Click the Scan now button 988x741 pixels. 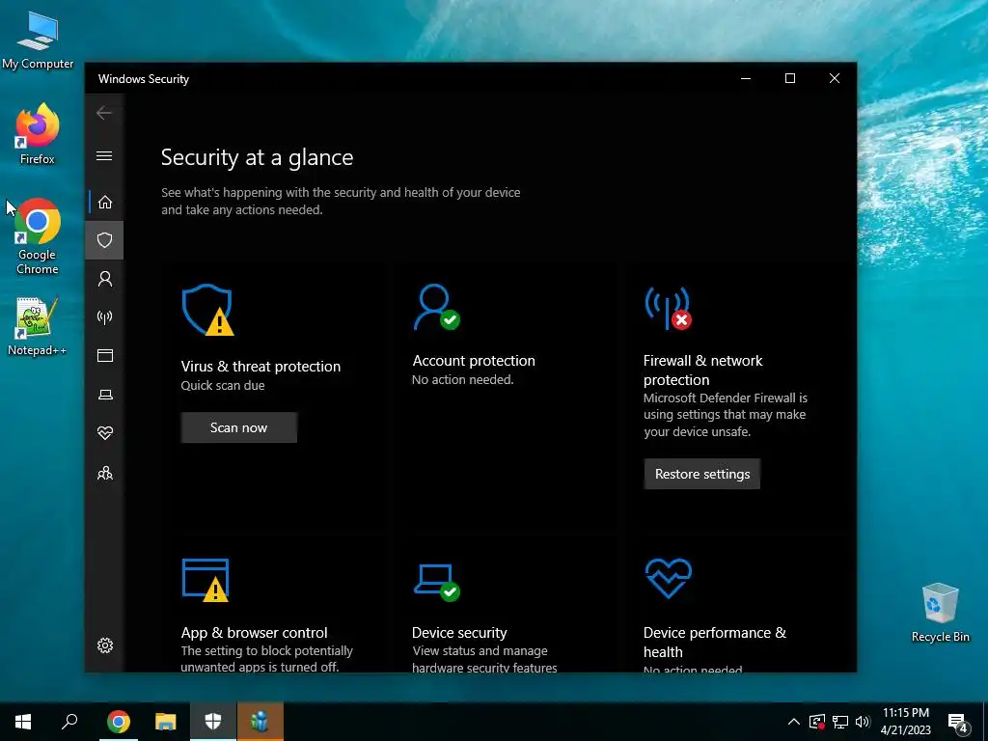pos(239,427)
